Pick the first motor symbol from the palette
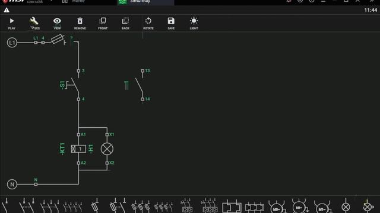The height and width of the screenshot is (213, 380). click(277, 207)
